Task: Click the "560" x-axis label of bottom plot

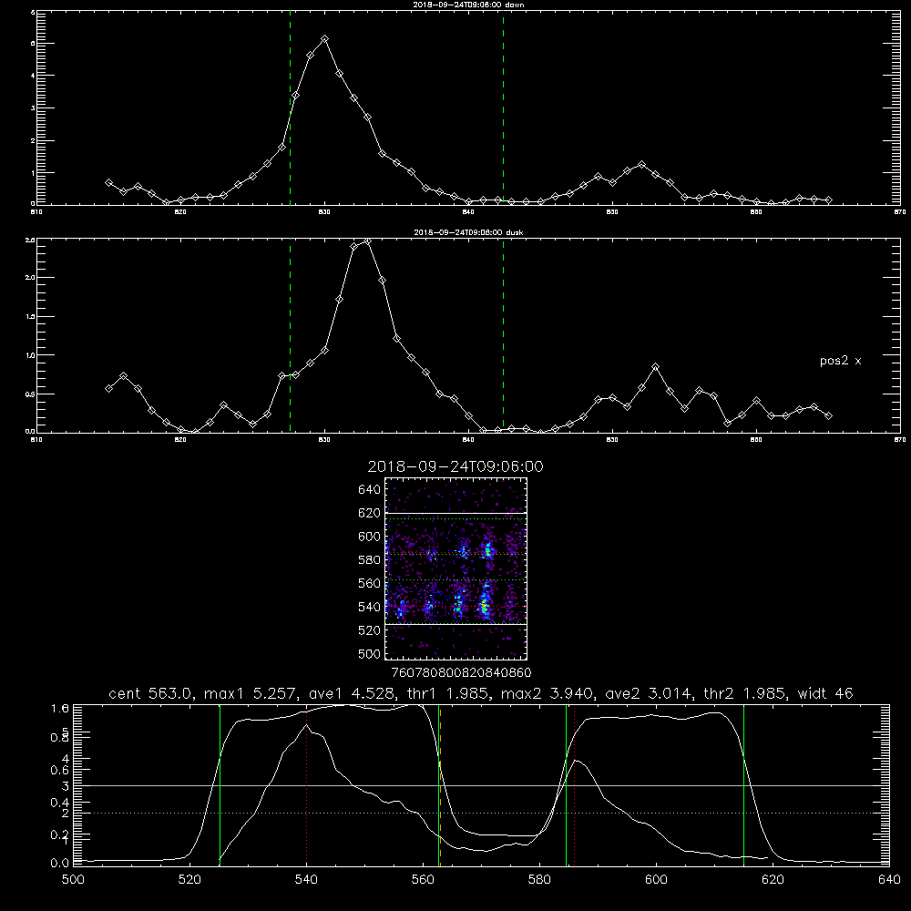Action: click(423, 880)
